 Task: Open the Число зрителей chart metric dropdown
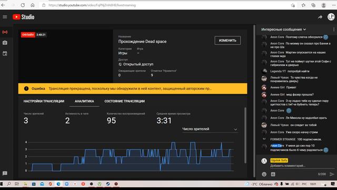[x=210, y=129]
